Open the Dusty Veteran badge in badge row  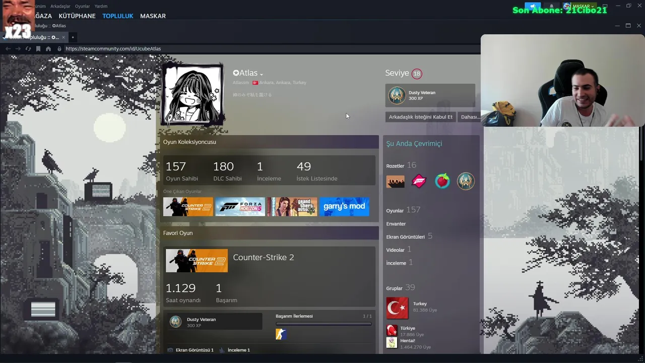466,181
